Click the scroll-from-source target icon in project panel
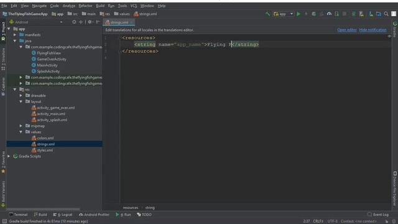 pos(74,22)
